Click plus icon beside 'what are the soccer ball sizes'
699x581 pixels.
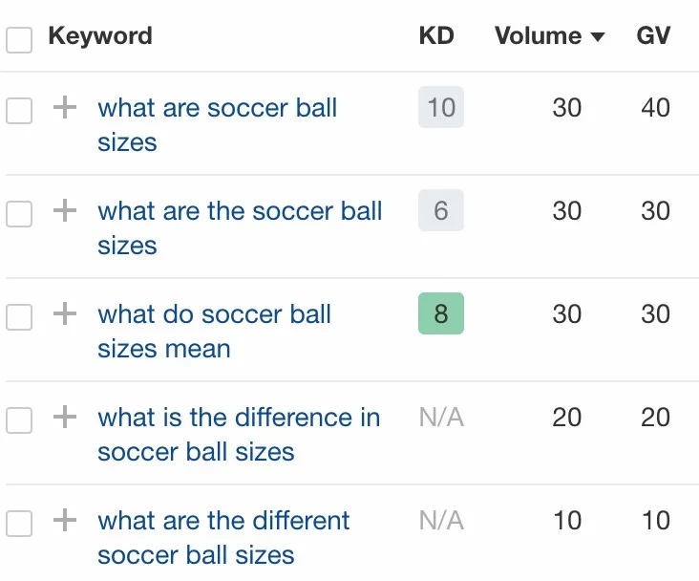point(64,211)
